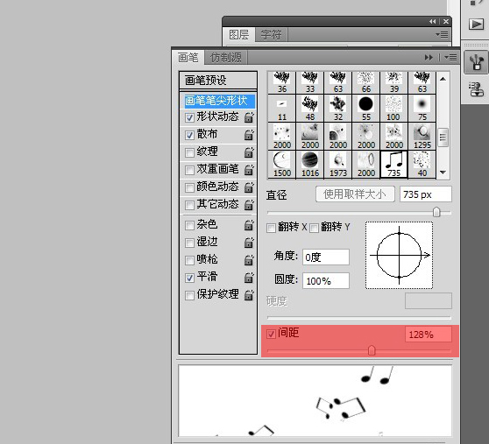The height and width of the screenshot is (444, 489).
Task: Pick the brush preset labeled 36
Action: (282, 83)
